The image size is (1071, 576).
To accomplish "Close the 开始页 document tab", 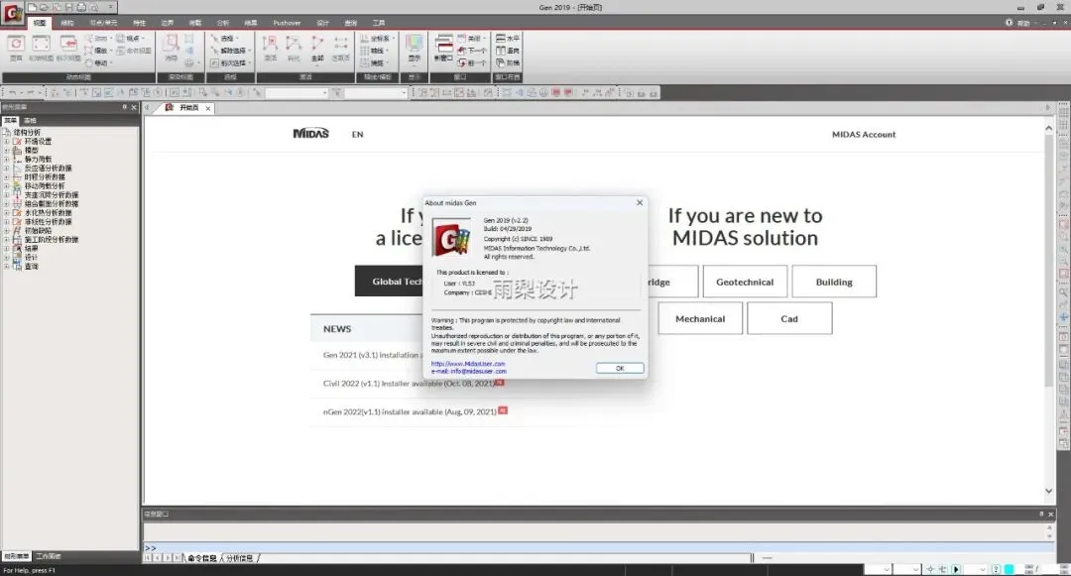I will click(x=208, y=108).
